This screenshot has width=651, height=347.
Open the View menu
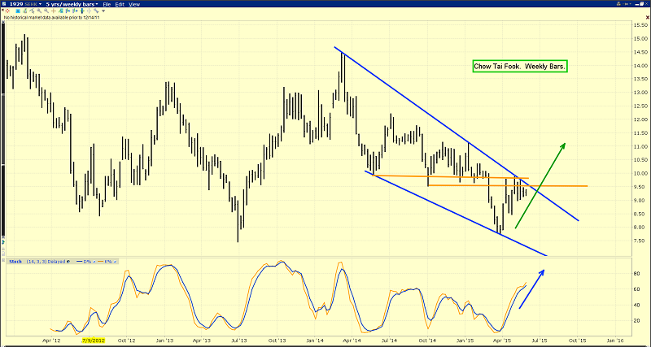tap(134, 4)
